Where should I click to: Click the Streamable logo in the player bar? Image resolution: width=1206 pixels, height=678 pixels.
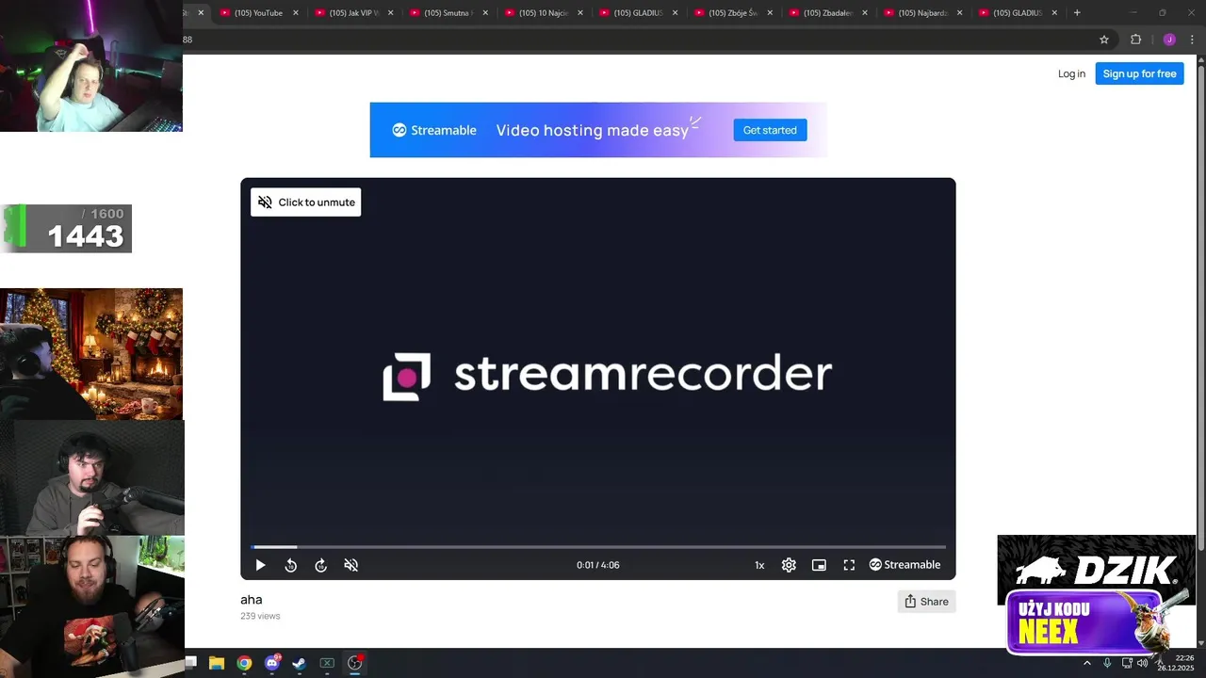click(904, 565)
